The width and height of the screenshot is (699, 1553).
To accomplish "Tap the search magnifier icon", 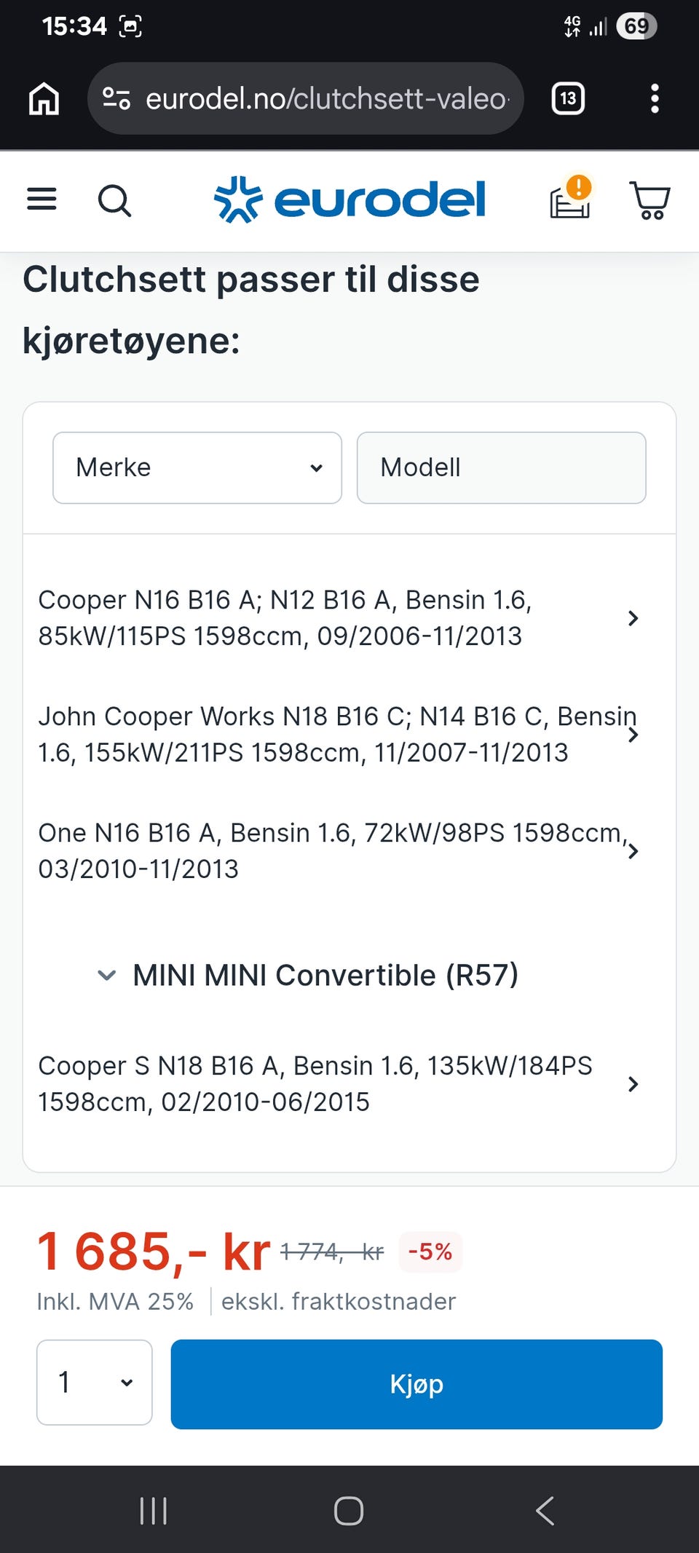I will (114, 200).
